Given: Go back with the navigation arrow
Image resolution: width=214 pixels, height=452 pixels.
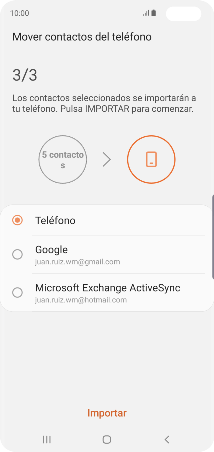Looking at the screenshot, I should pos(167,439).
